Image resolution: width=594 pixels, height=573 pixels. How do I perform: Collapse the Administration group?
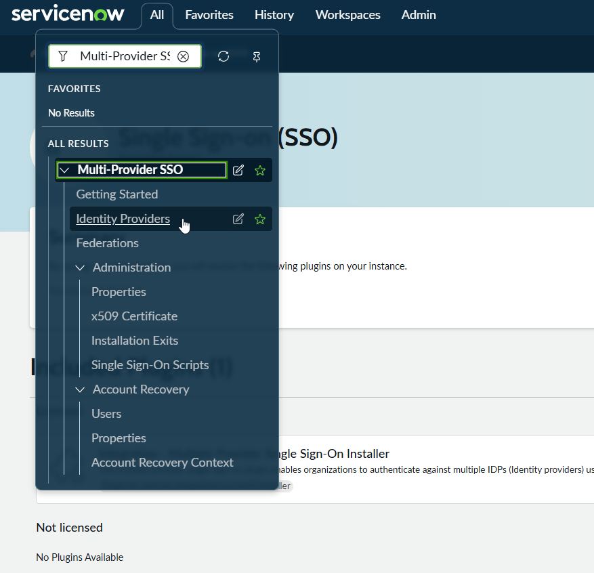tap(81, 268)
